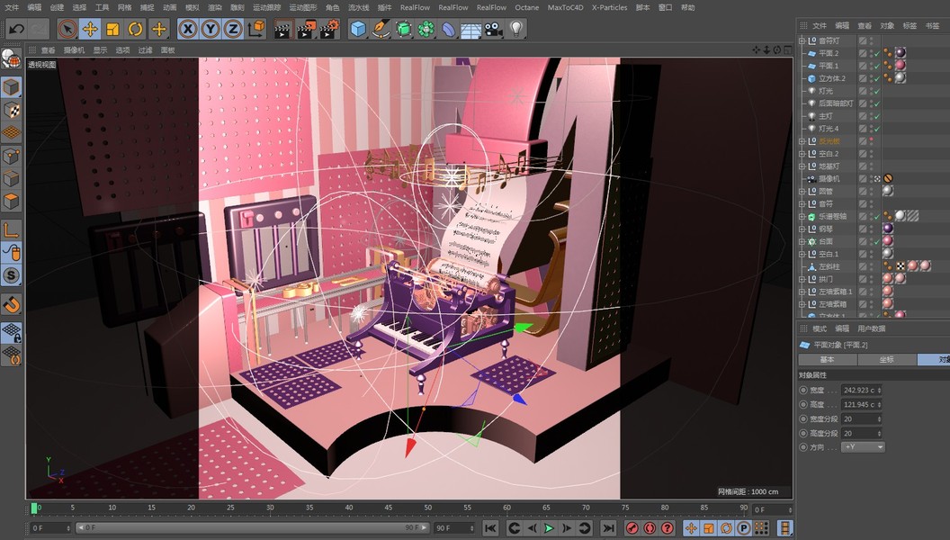Image resolution: width=950 pixels, height=540 pixels.
Task: Expand the 空白.2 null group
Action: click(802, 153)
